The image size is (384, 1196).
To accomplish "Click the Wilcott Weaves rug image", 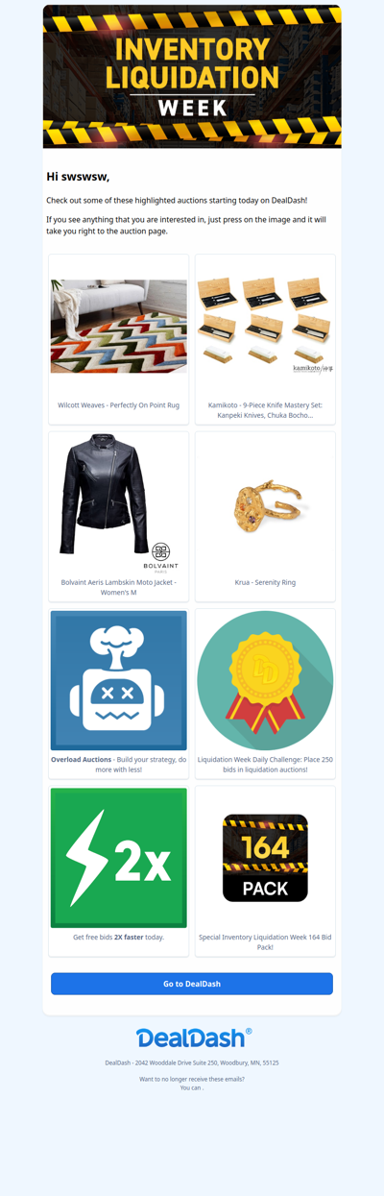I will (x=119, y=327).
